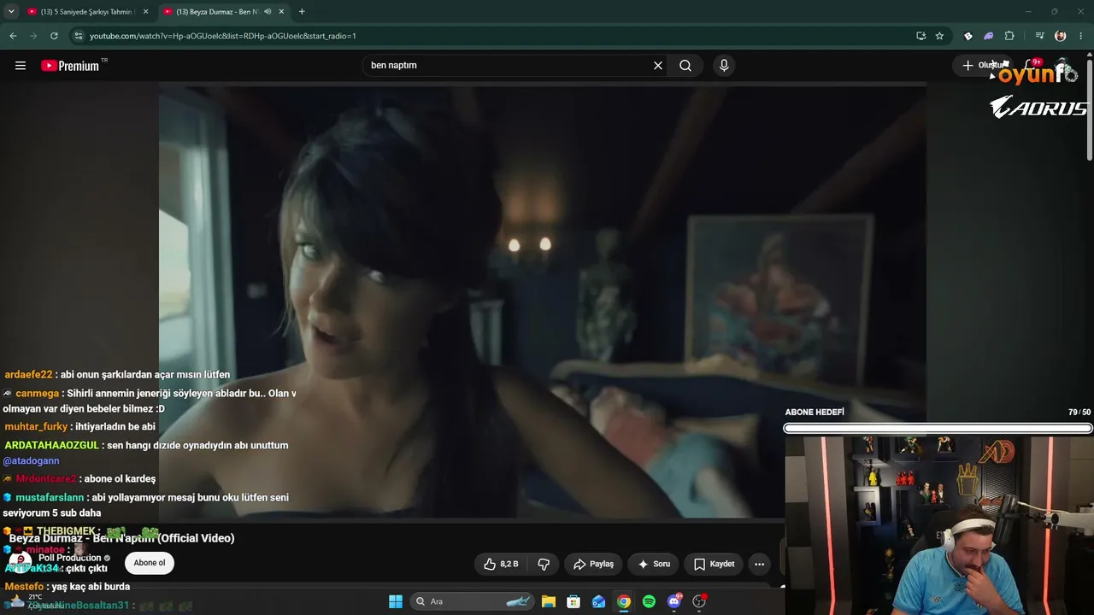Run the search with magnifier button
The width and height of the screenshot is (1094, 615).
click(685, 66)
